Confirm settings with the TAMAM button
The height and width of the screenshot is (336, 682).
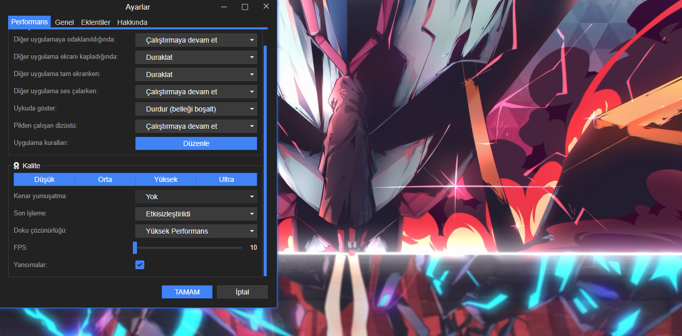[187, 292]
